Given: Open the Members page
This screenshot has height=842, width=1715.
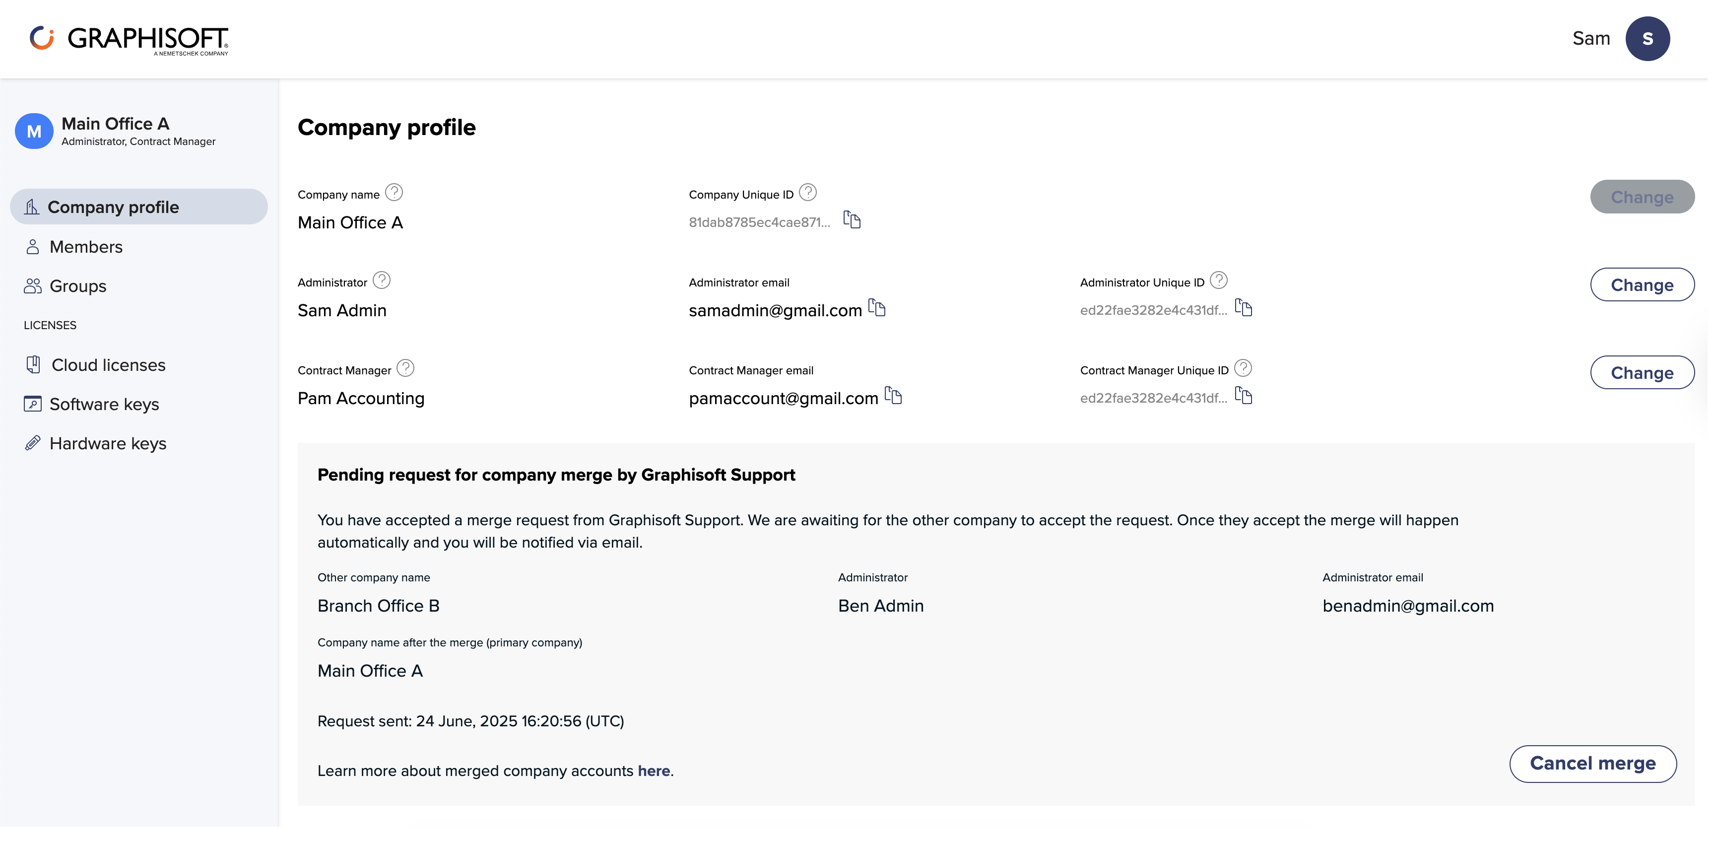Looking at the screenshot, I should point(86,247).
